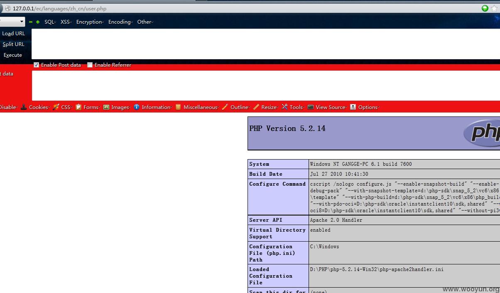Click the 'Loaded Configuration File' row label

pos(271,276)
